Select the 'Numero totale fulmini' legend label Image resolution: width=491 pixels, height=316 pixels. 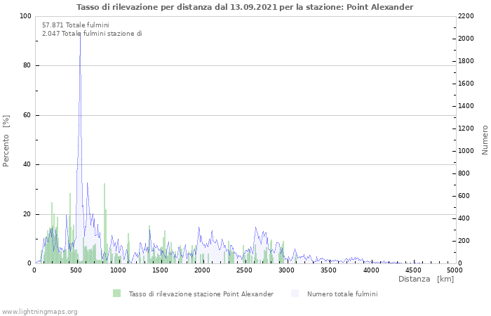(342, 294)
